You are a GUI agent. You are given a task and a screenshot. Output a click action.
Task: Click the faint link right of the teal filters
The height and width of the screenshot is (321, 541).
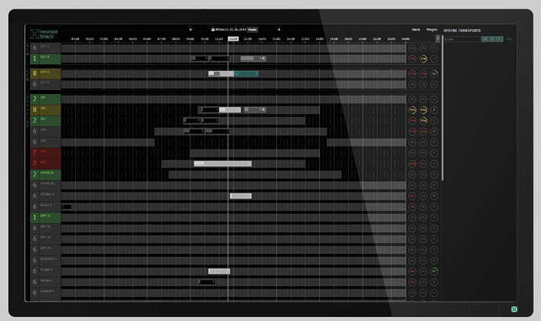[x=509, y=39]
